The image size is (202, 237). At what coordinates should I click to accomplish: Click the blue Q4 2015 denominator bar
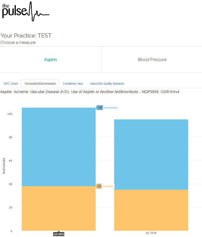click(59, 147)
